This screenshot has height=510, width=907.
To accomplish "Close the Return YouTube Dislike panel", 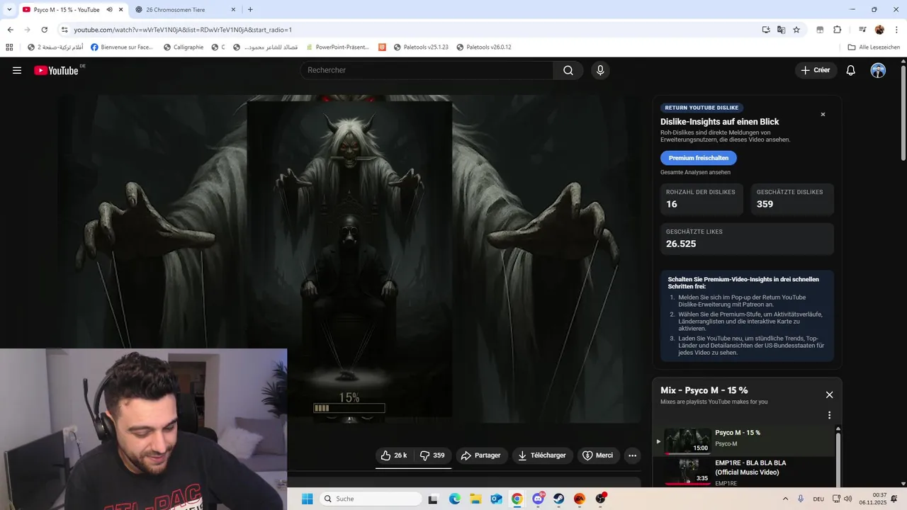I will pos(823,114).
